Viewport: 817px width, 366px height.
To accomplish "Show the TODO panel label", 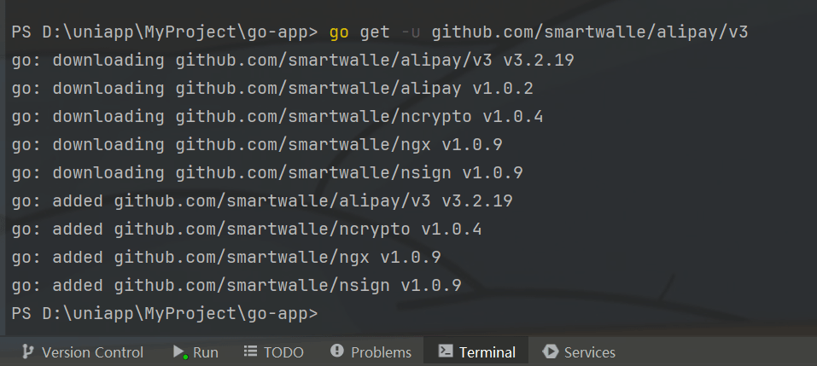I will [x=283, y=351].
